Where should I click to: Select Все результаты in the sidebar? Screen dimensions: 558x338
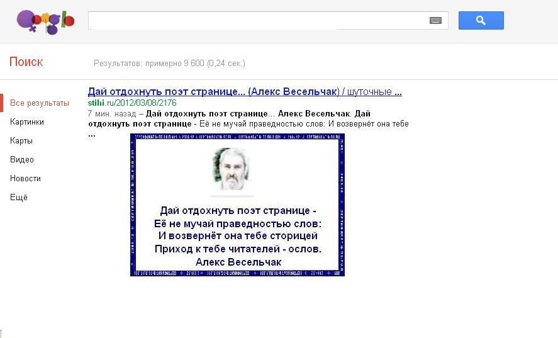[40, 103]
